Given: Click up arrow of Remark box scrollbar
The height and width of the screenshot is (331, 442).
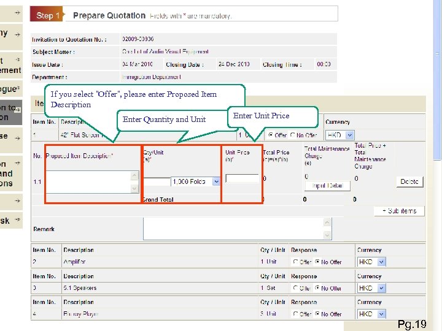Looking at the screenshot, I should (327, 223).
